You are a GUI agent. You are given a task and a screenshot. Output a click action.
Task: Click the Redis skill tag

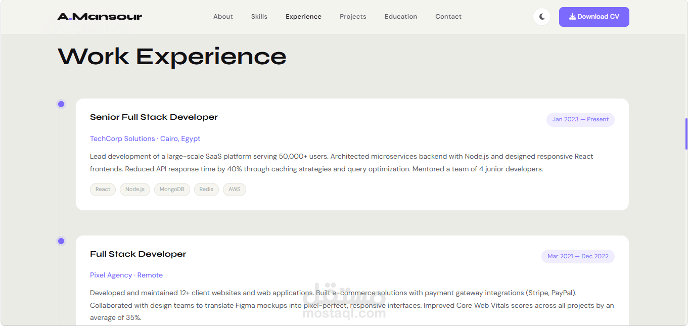click(206, 190)
